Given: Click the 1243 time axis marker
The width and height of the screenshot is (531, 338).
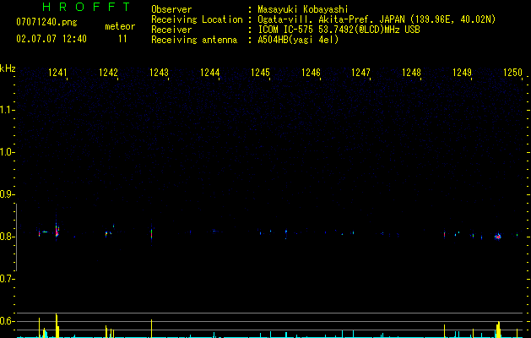Looking at the screenshot, I should point(159,73).
